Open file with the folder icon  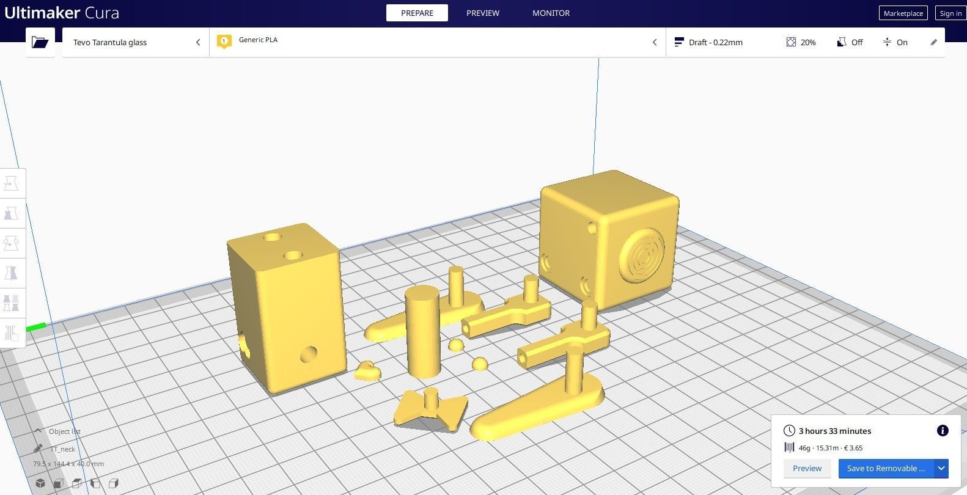(40, 42)
